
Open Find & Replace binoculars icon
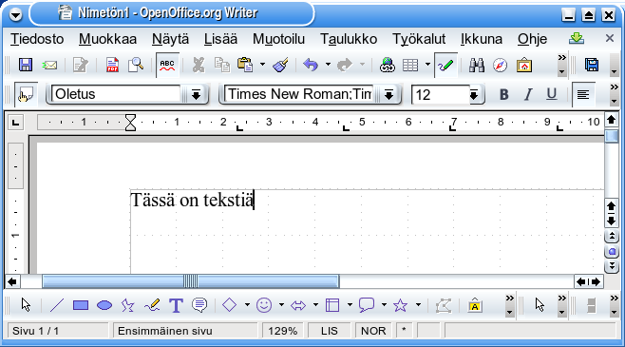click(x=476, y=65)
